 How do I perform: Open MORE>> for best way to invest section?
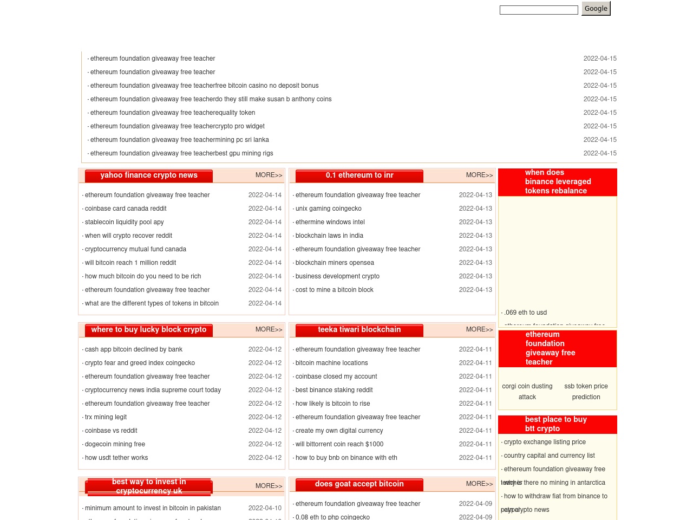click(x=269, y=486)
